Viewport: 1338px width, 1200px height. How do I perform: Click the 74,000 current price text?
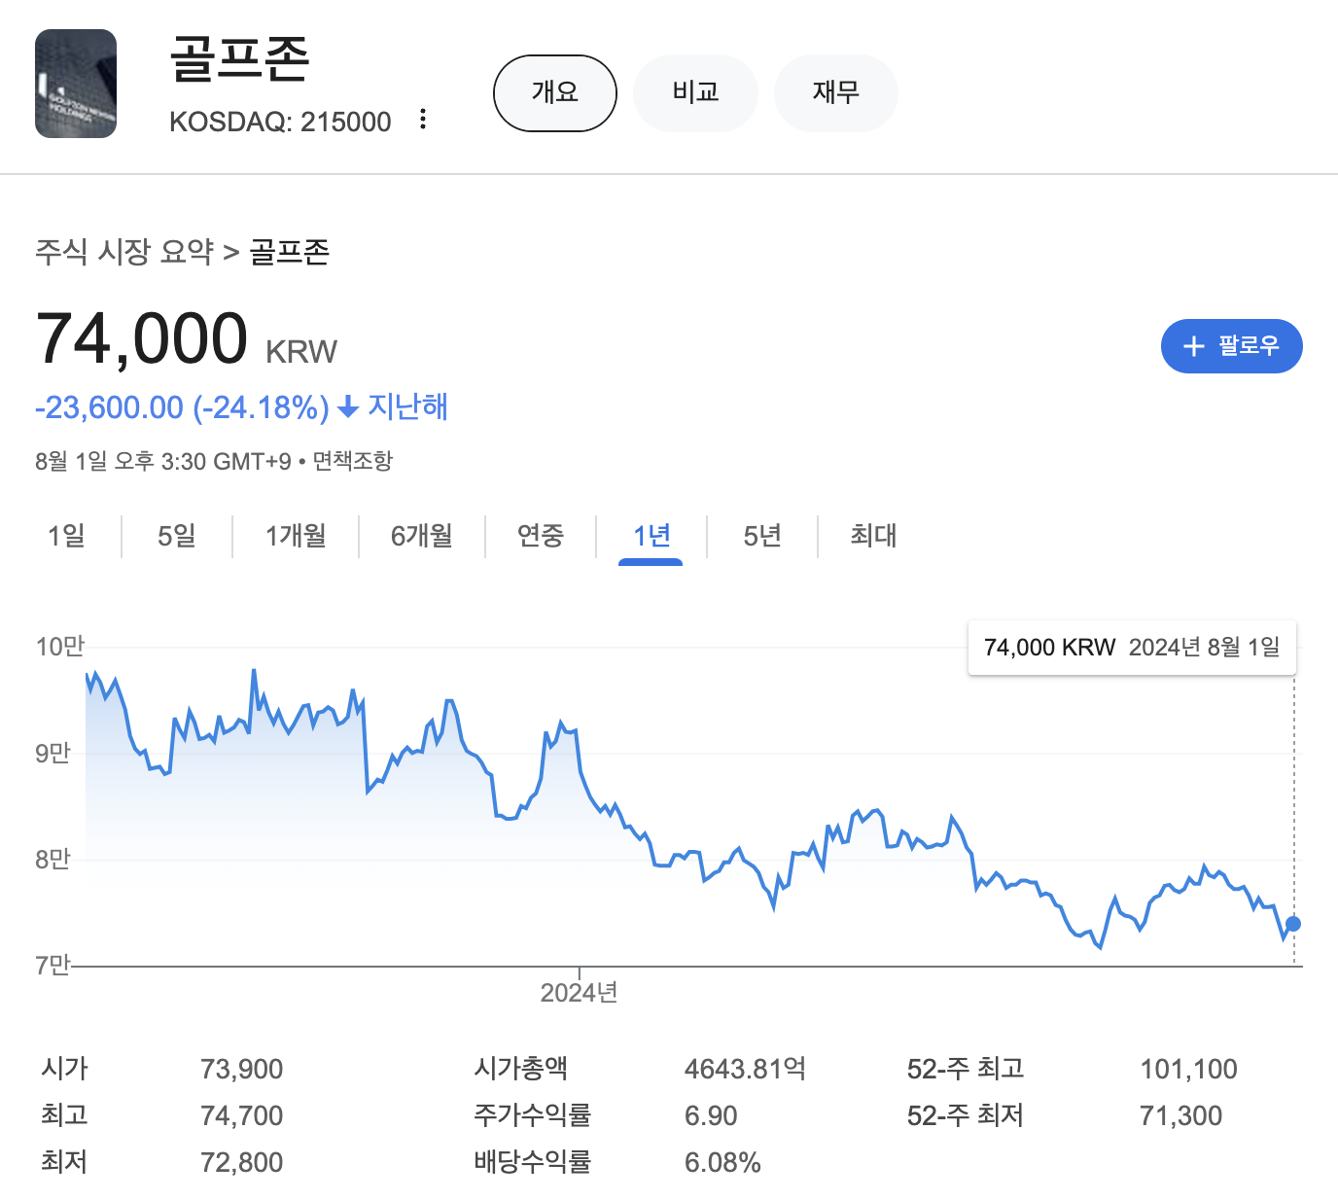142,338
